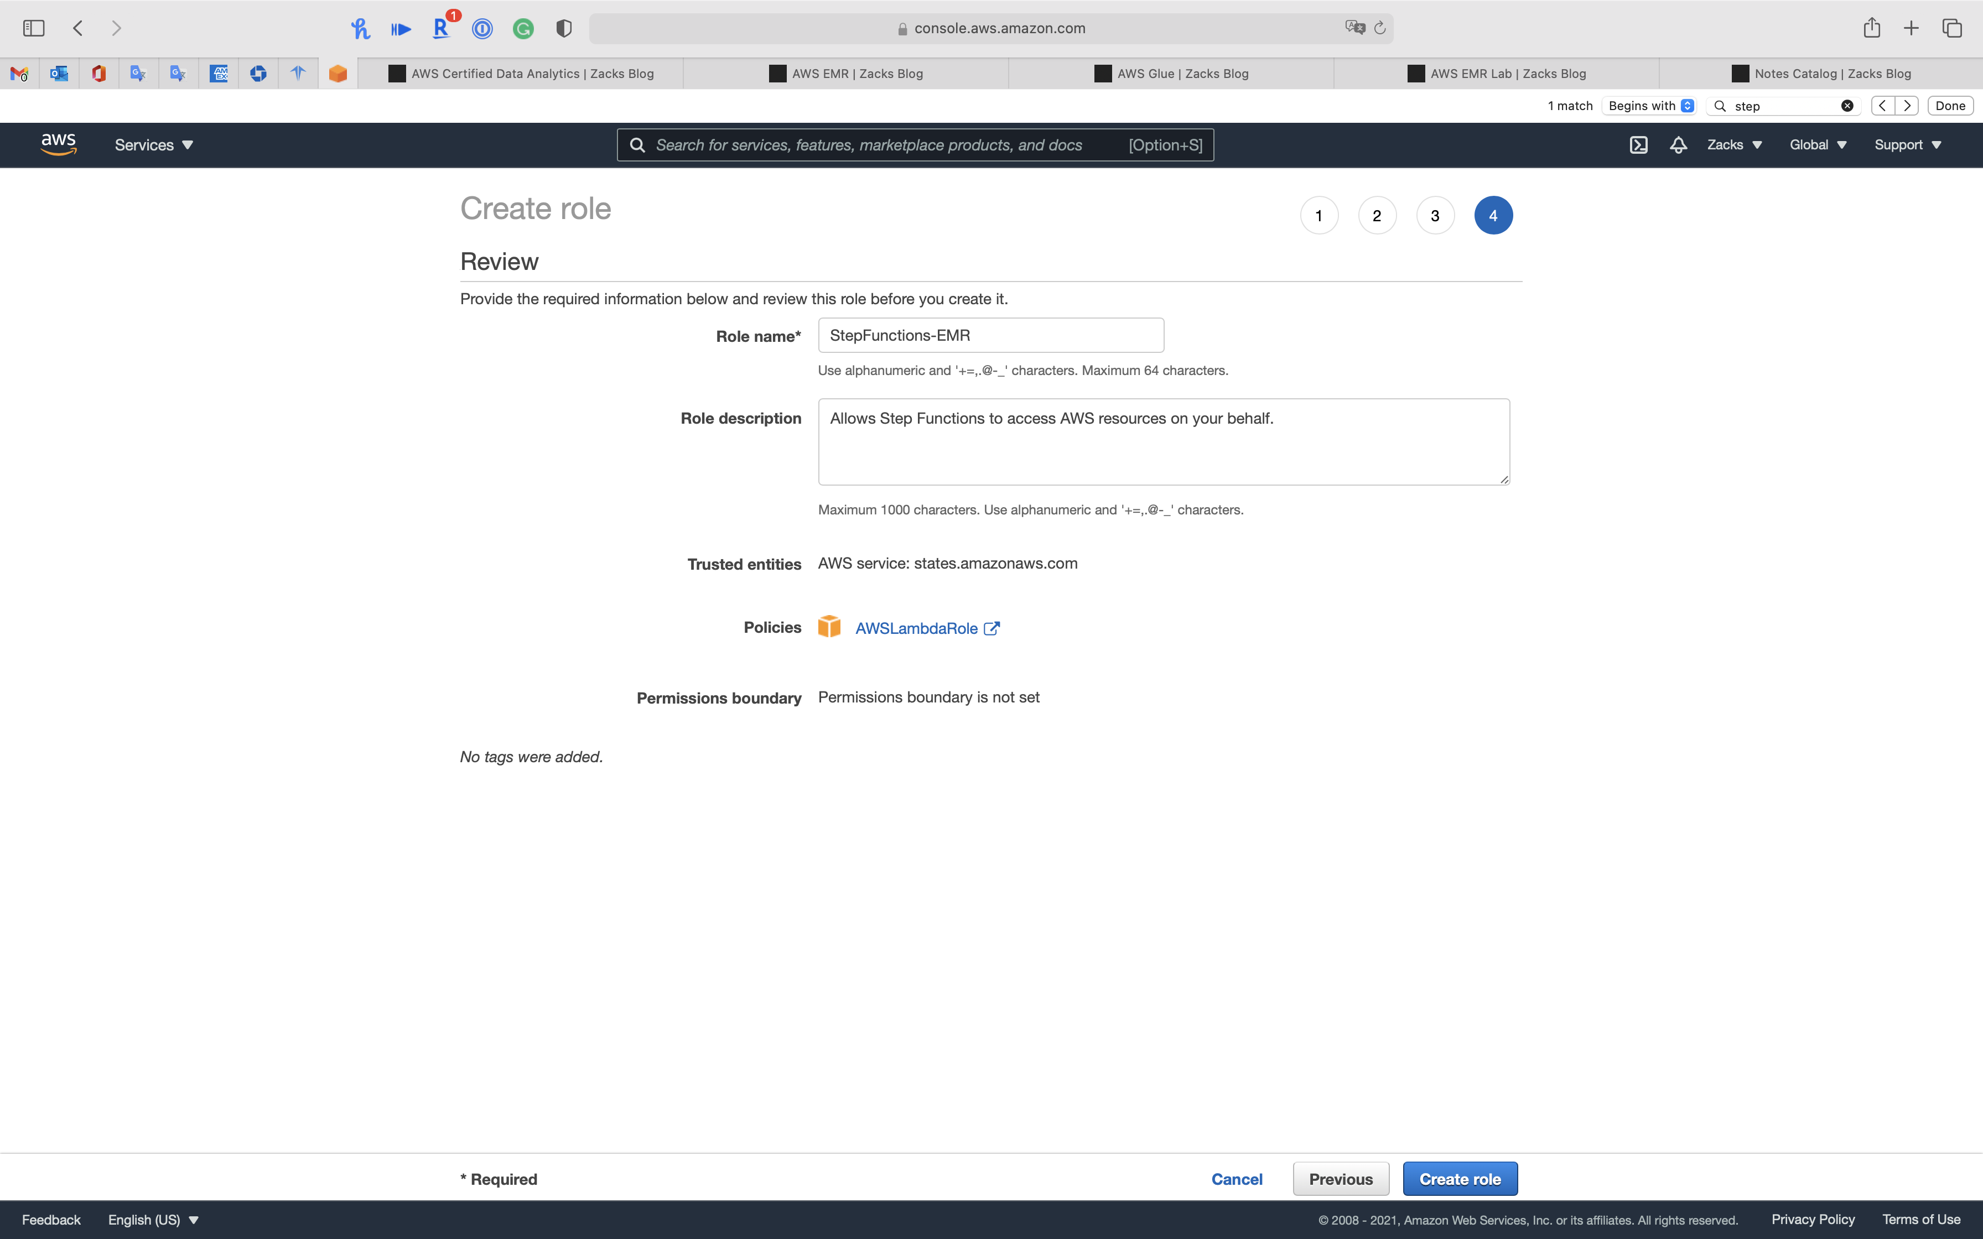Expand the Services dropdown menu
The image size is (1983, 1239).
(x=153, y=145)
